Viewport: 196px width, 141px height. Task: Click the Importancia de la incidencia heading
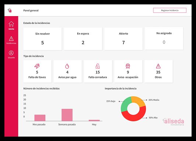(x=120, y=89)
